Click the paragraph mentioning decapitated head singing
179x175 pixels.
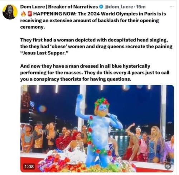tap(96, 47)
